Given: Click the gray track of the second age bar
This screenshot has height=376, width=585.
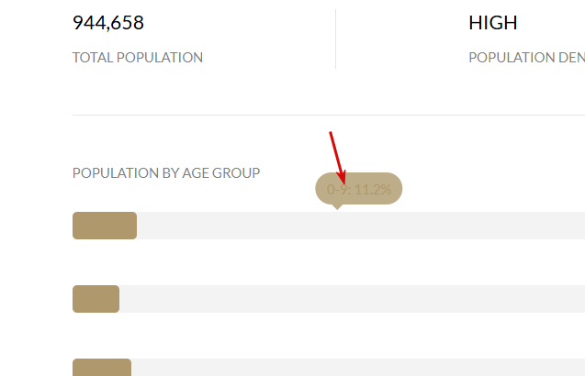Looking at the screenshot, I should pyautogui.click(x=353, y=299).
